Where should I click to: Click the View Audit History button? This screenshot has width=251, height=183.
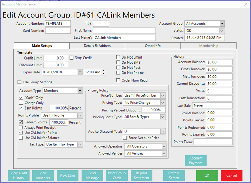pos(19,175)
